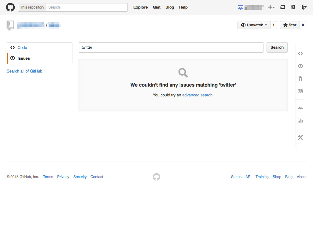Open Pull Requests icon in right sidebar
The width and height of the screenshot is (313, 235).
click(x=300, y=79)
